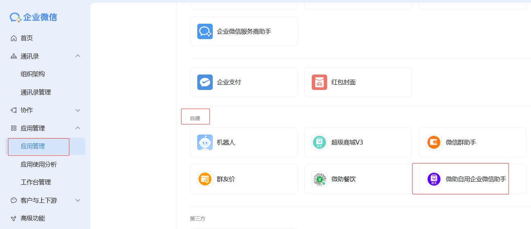Viewport: 531px width, 229px height.
Task: Click the 企业微信 logo at top left
Action: coord(33,17)
